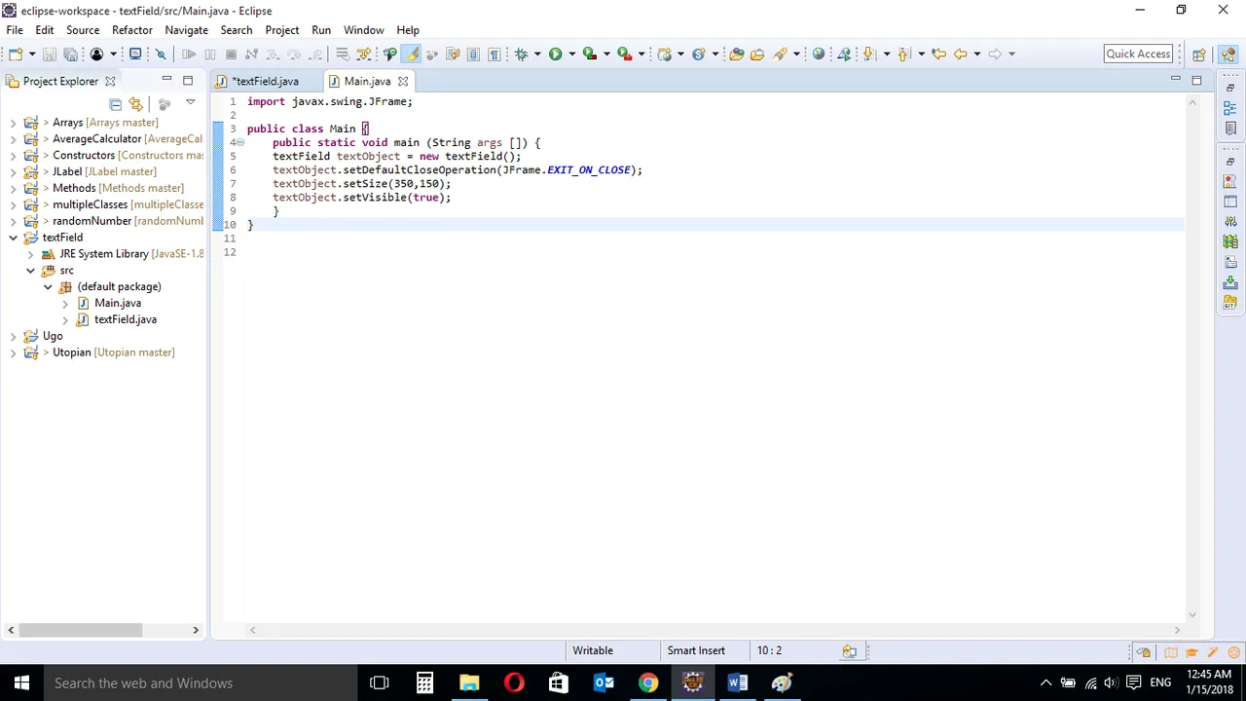1246x701 pixels.
Task: Open the Debug dropdown arrow
Action: point(537,55)
